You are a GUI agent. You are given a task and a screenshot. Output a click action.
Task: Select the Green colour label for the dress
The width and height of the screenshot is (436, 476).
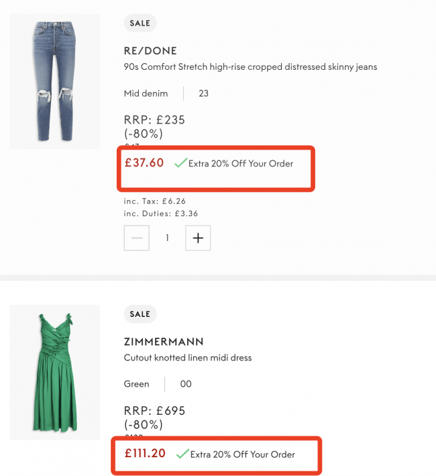click(x=137, y=384)
